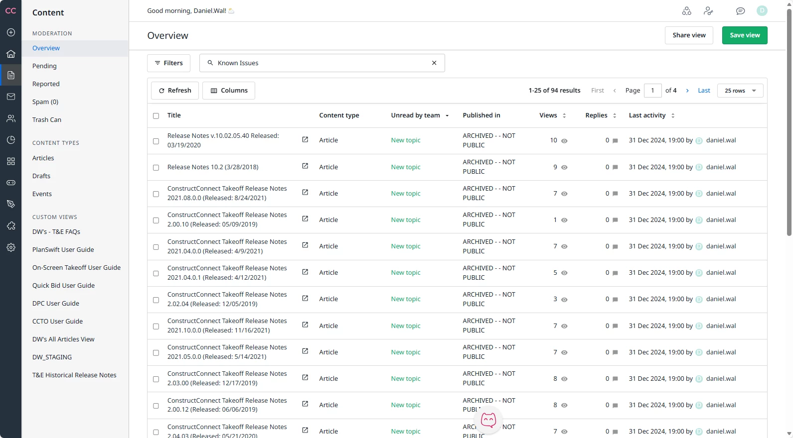Click the page scrollbar on the right
This screenshot has width=793, height=438.
click(789, 122)
